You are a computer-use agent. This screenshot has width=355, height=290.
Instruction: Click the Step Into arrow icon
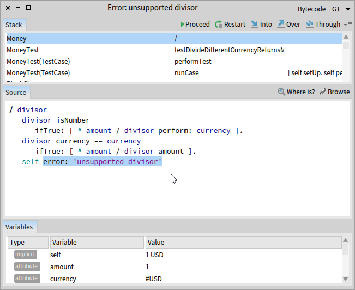click(255, 24)
